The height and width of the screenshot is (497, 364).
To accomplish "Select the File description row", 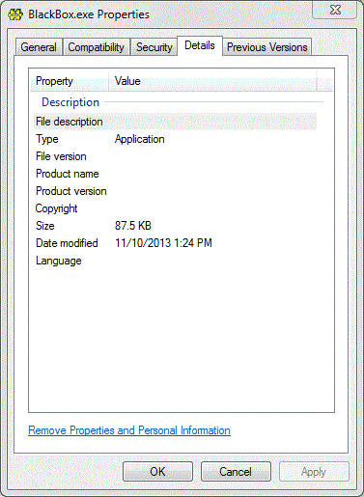I will [176, 122].
